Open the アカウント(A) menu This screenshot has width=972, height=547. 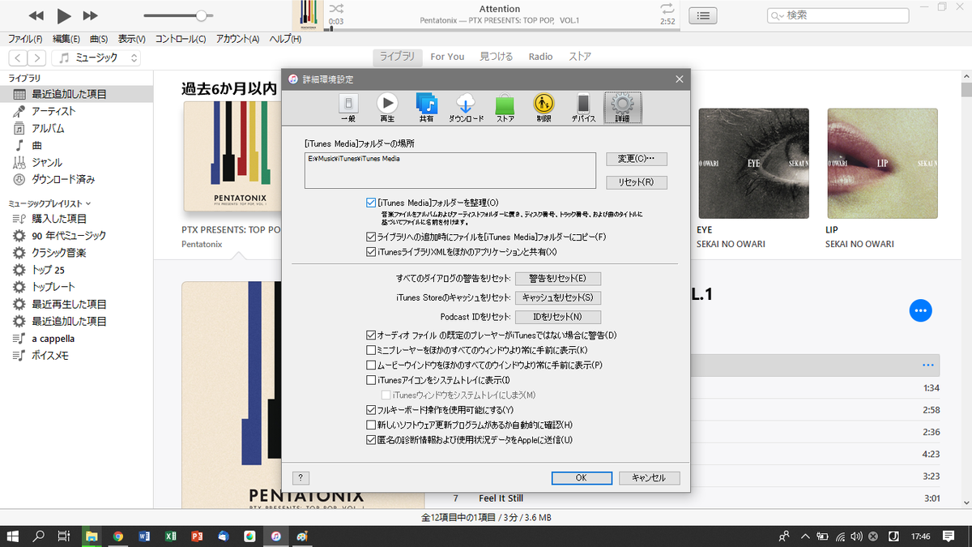point(237,39)
